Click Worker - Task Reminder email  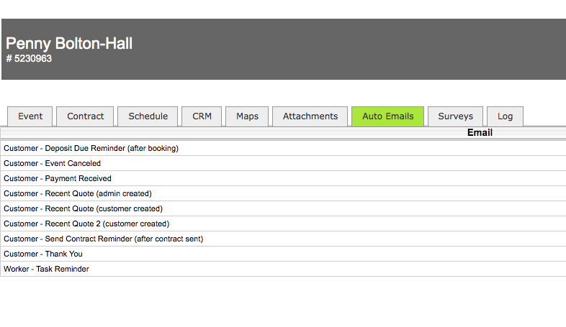tap(46, 270)
